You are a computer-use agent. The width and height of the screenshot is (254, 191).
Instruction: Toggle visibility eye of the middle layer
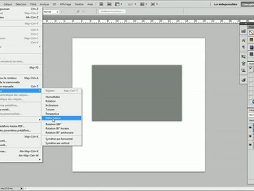point(251,136)
